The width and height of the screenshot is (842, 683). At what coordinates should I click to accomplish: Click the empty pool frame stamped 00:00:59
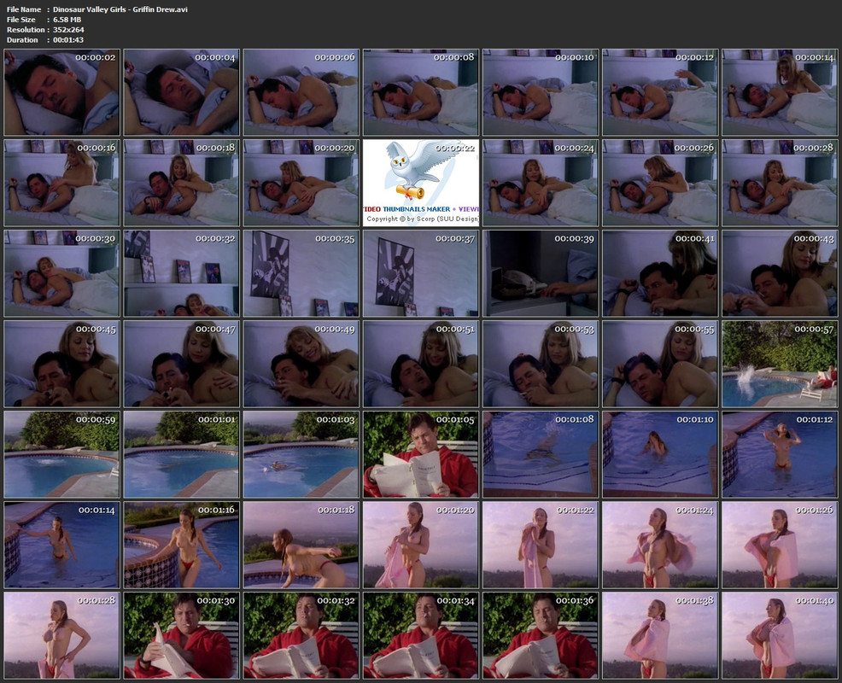(x=61, y=454)
